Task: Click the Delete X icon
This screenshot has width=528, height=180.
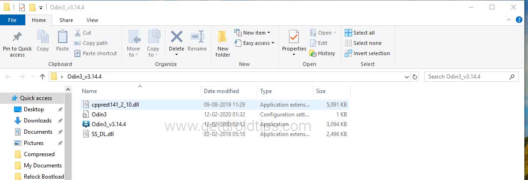Action: coord(176,36)
